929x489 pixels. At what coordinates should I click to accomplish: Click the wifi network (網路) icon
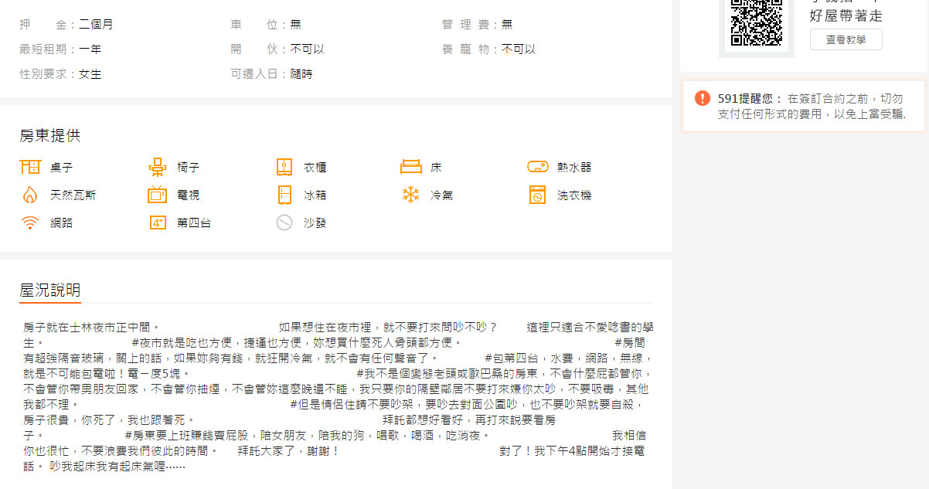pyautogui.click(x=29, y=222)
